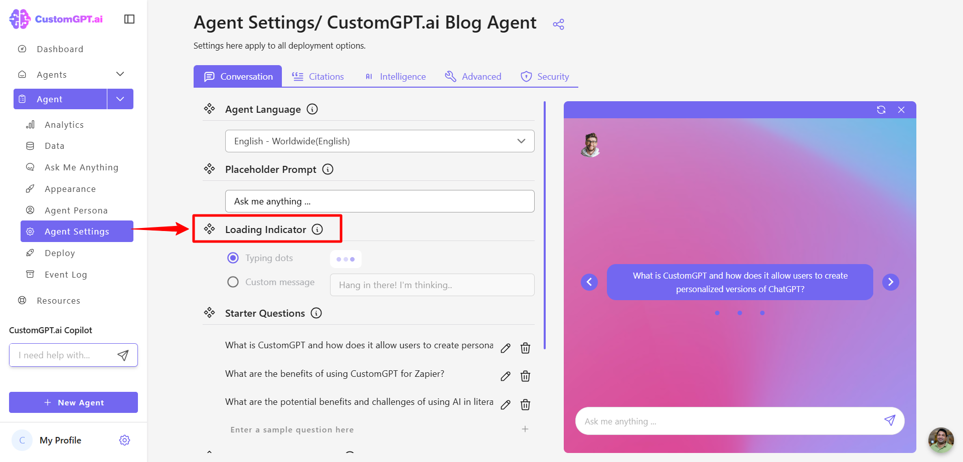This screenshot has width=963, height=462.
Task: Switch to the Security tab
Action: [545, 77]
